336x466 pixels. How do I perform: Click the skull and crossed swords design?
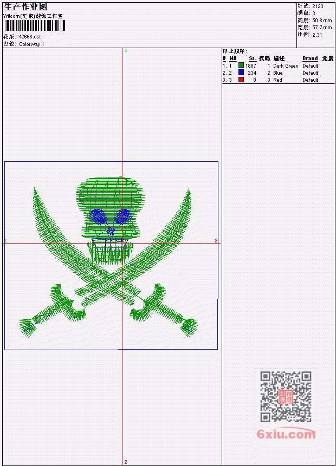(x=108, y=257)
